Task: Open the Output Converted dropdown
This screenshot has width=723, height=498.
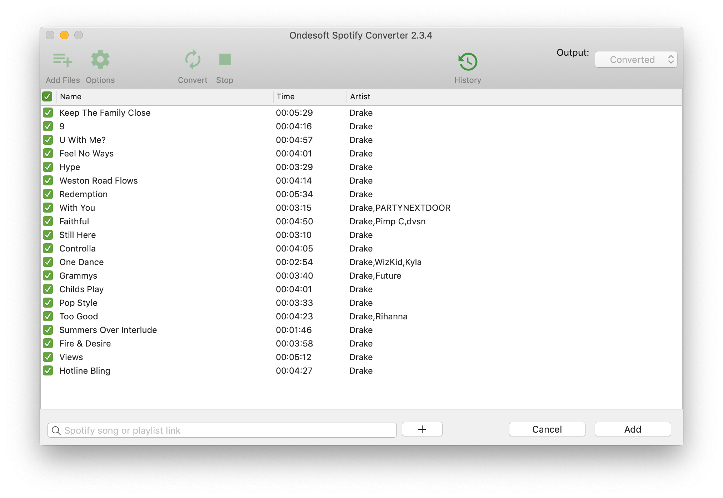Action: click(636, 59)
